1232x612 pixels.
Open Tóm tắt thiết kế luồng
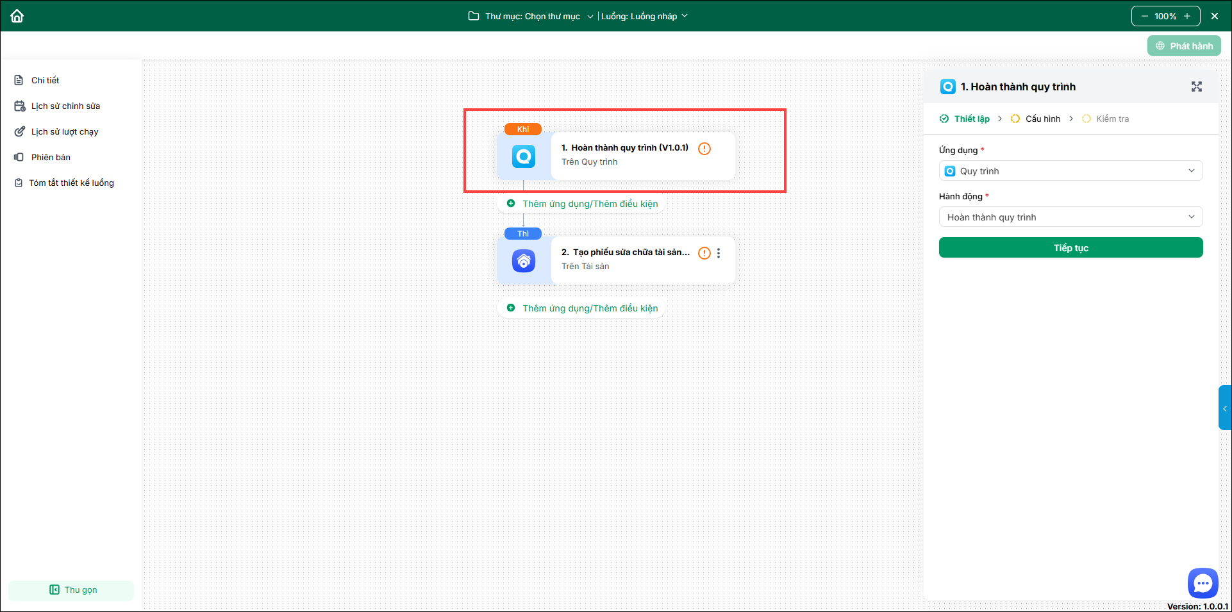pos(71,183)
